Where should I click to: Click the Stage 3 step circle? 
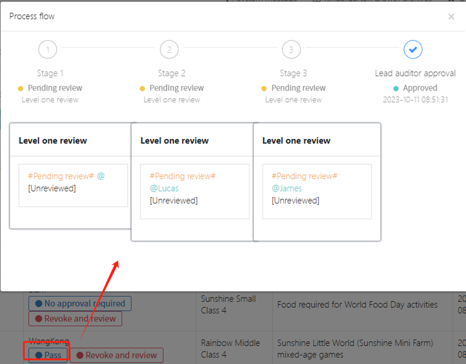tap(291, 50)
